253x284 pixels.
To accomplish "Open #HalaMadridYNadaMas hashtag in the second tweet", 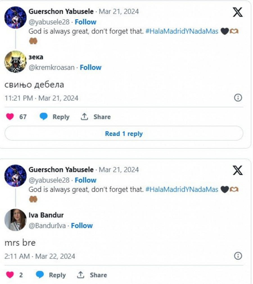I will 182,190.
